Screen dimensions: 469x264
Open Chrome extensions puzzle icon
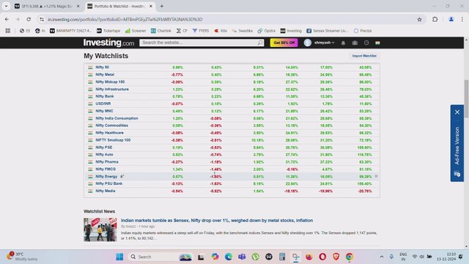click(435, 20)
